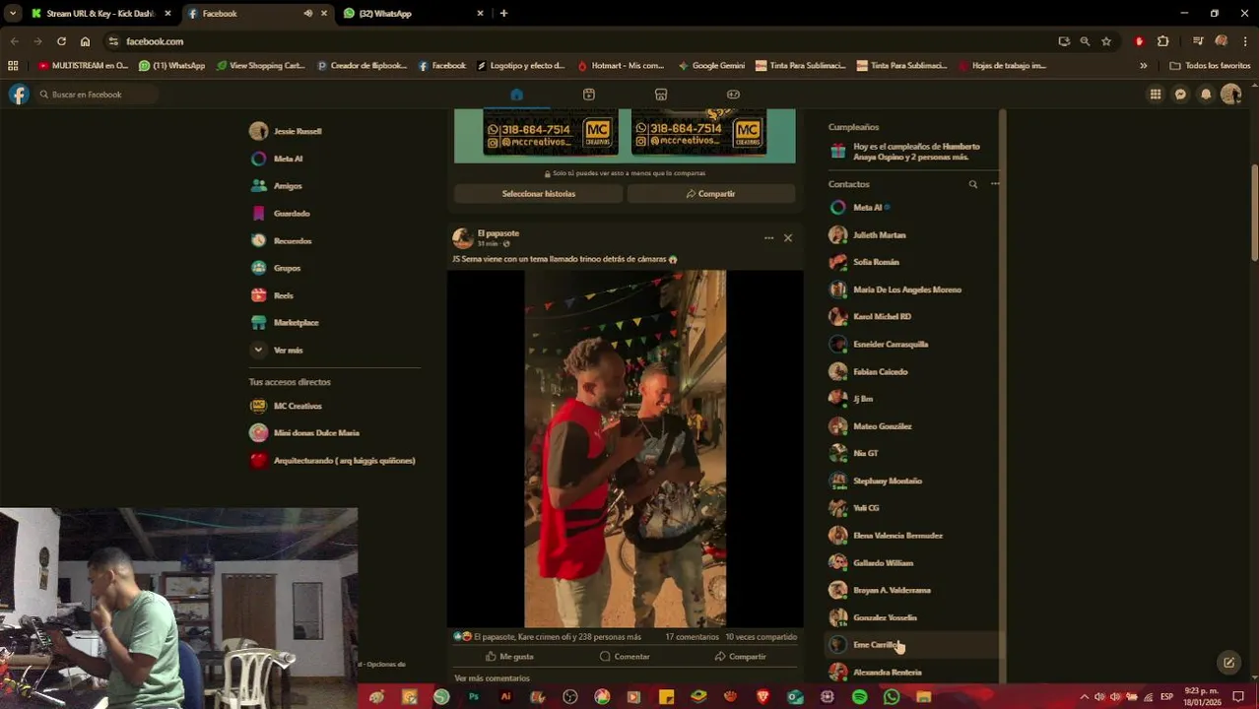Open El papasote profile name
Image resolution: width=1259 pixels, height=709 pixels.
(498, 233)
